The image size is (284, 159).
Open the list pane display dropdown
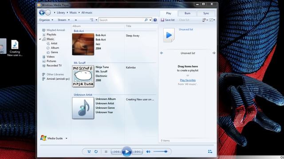coord(212,20)
